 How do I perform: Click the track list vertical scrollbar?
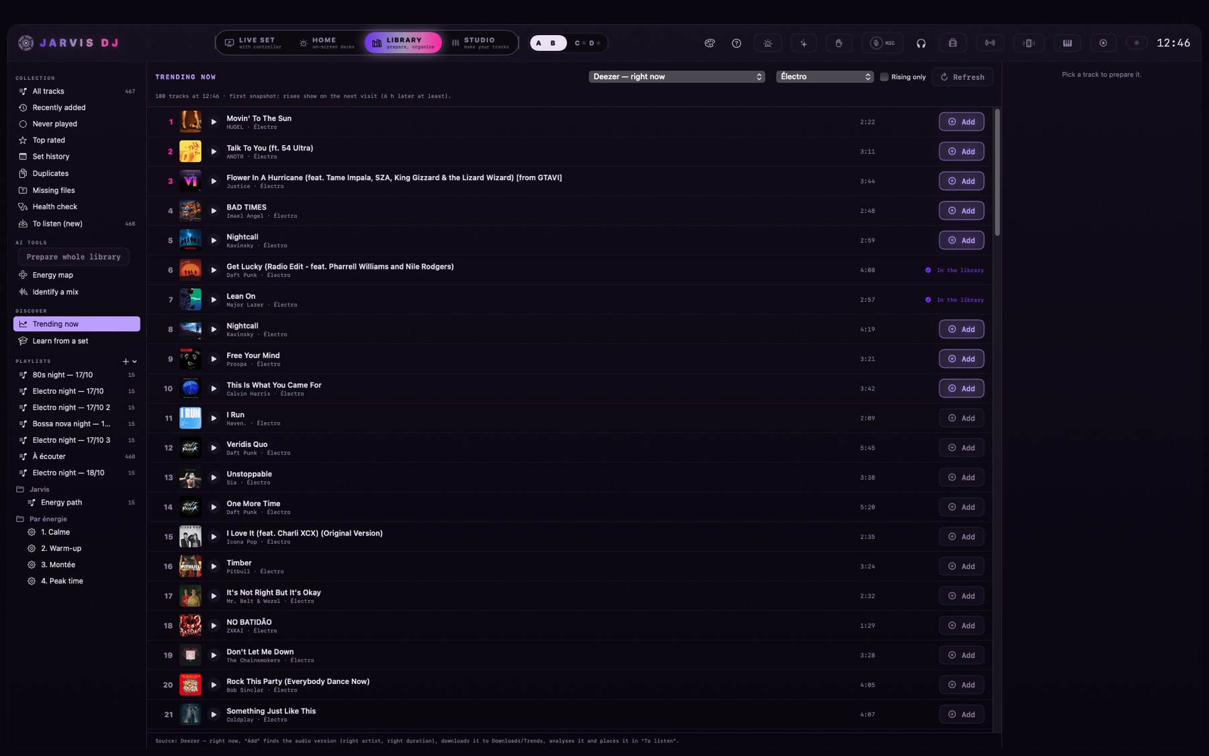[997, 172]
